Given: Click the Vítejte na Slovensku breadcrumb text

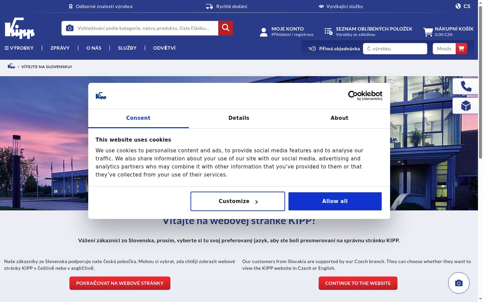Looking at the screenshot, I should pyautogui.click(x=47, y=66).
